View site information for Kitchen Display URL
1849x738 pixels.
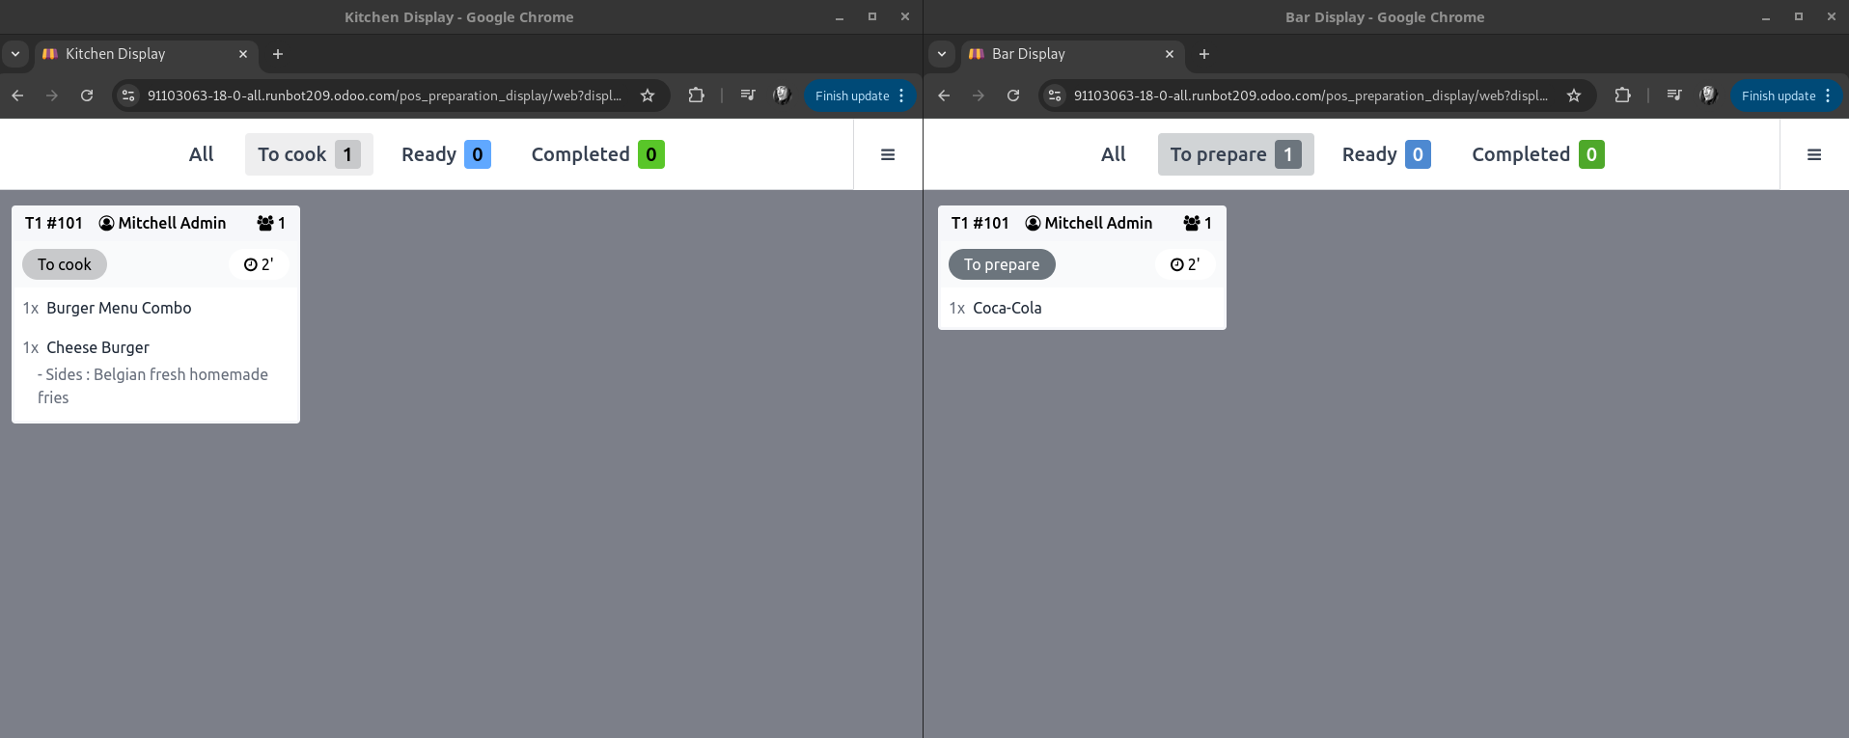(x=128, y=96)
